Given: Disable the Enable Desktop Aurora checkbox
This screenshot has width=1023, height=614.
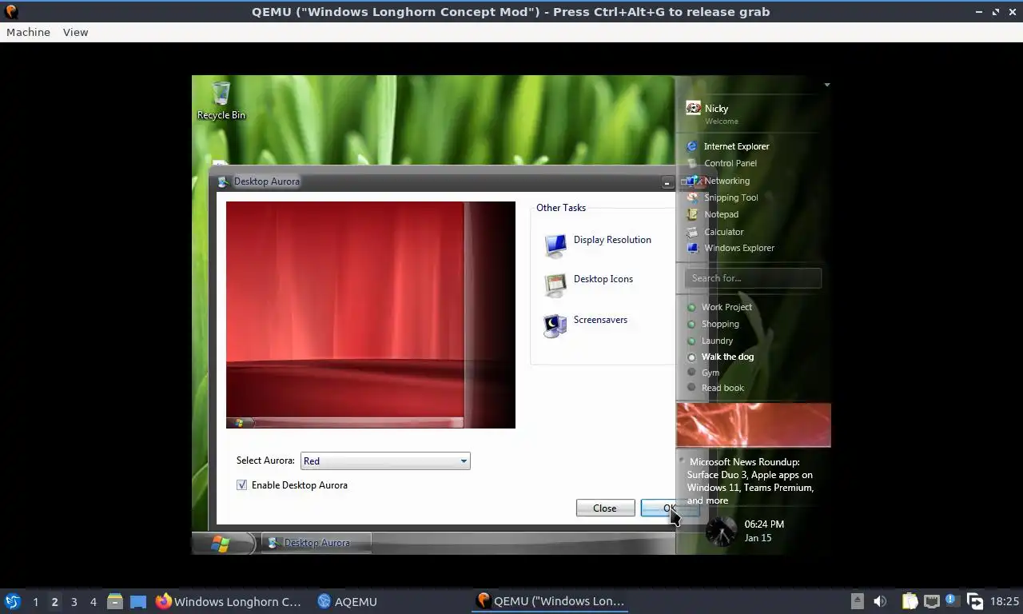Looking at the screenshot, I should (x=241, y=484).
